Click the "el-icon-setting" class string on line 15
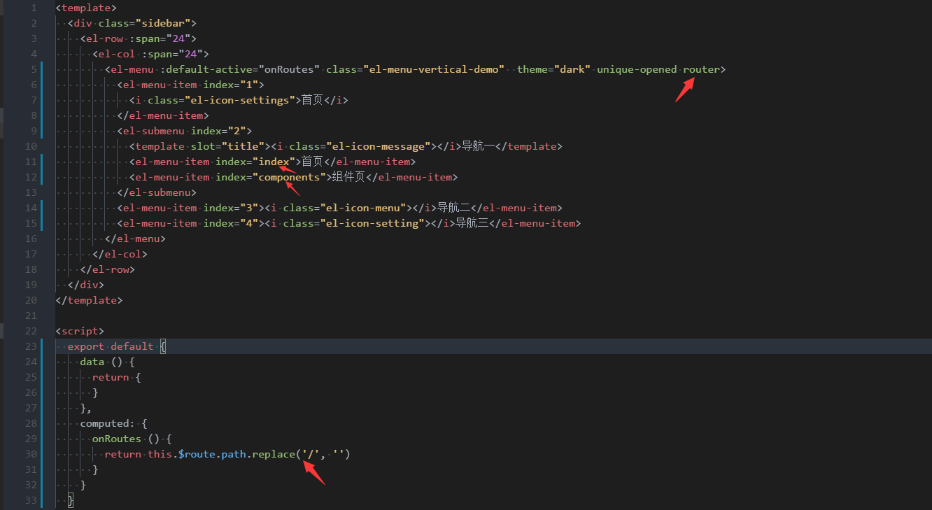This screenshot has width=932, height=510. click(x=373, y=223)
